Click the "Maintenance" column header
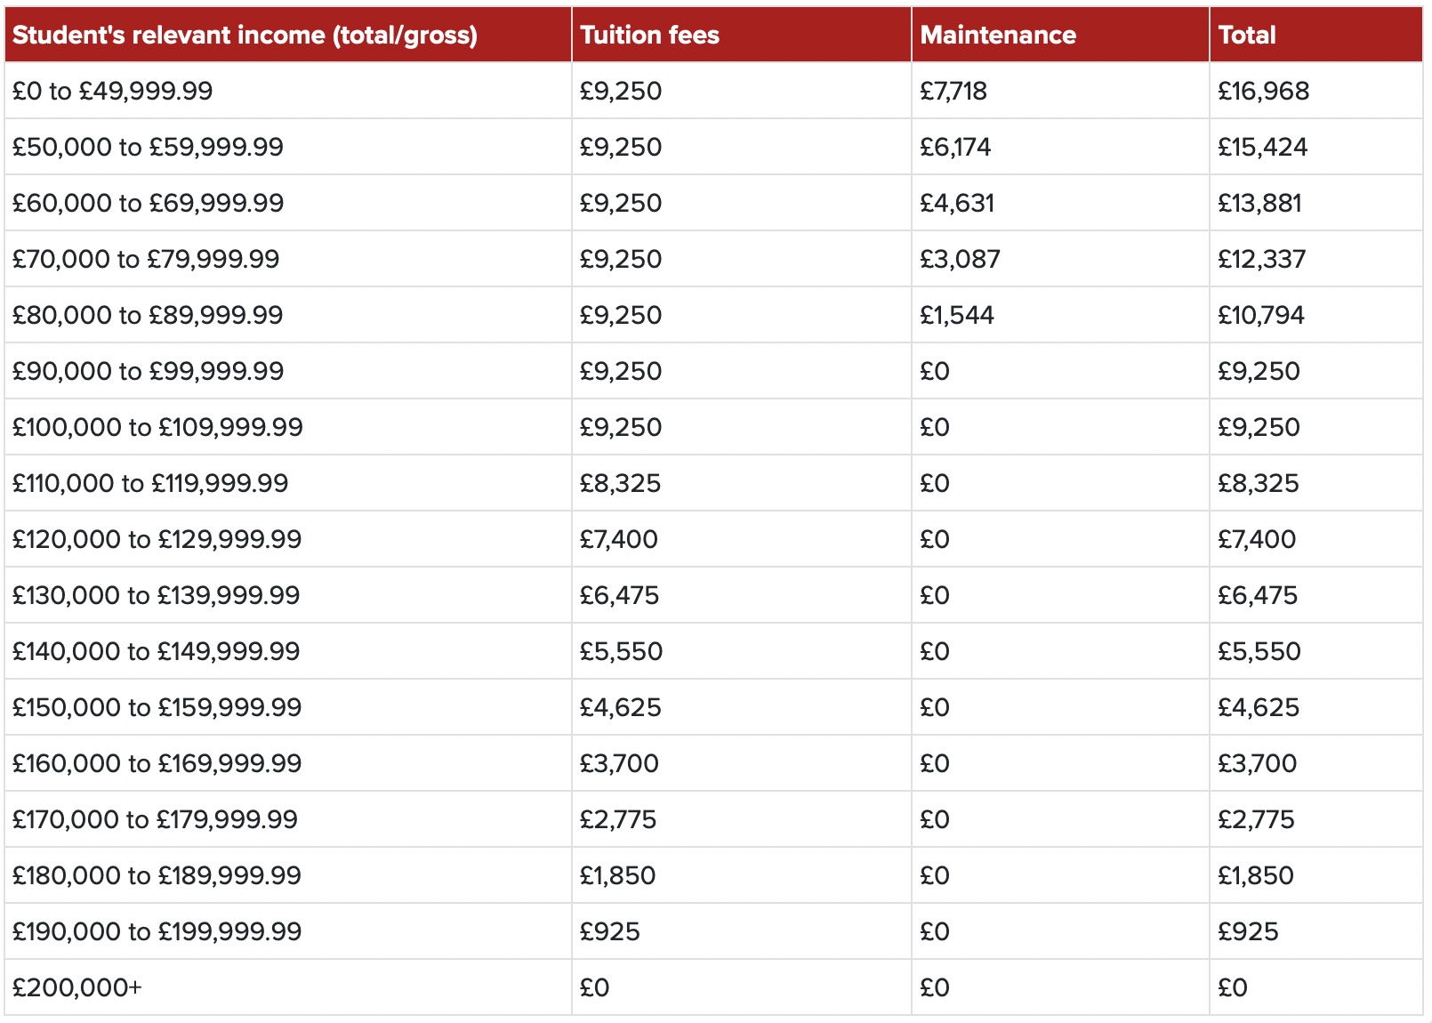Screen dimensions: 1432x1023 (x=1060, y=35)
